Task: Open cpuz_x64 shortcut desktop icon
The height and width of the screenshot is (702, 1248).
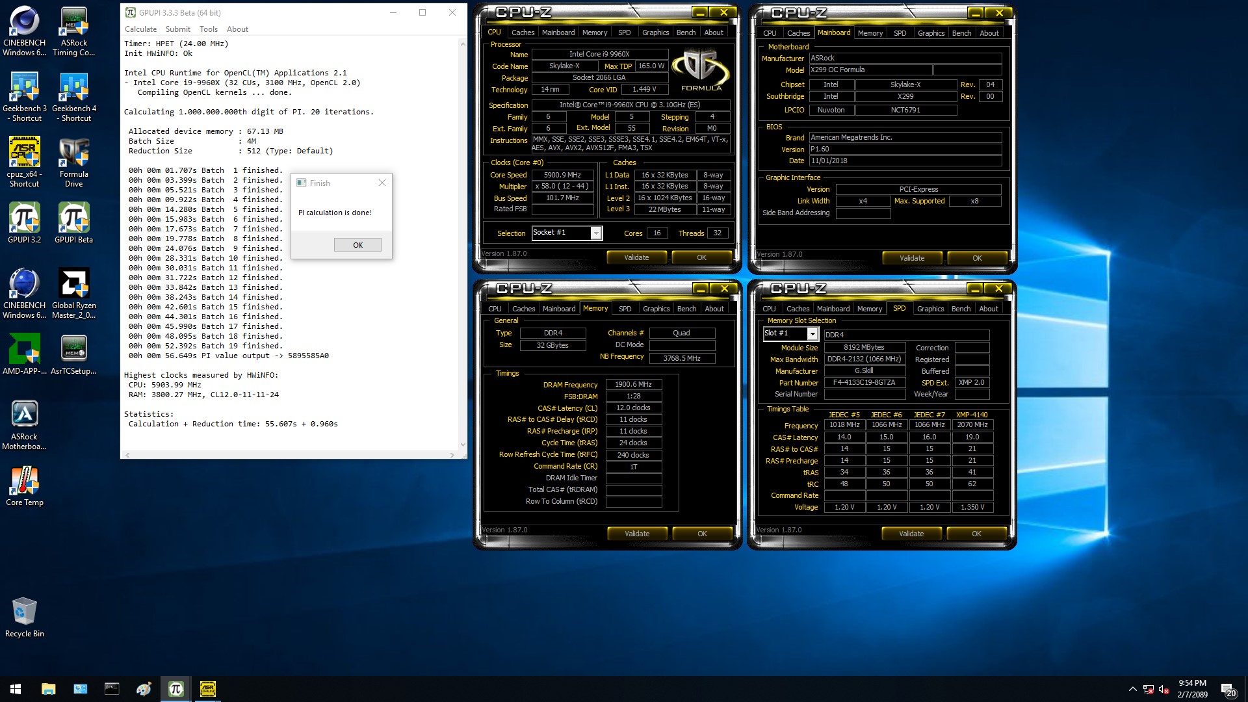Action: [25, 162]
